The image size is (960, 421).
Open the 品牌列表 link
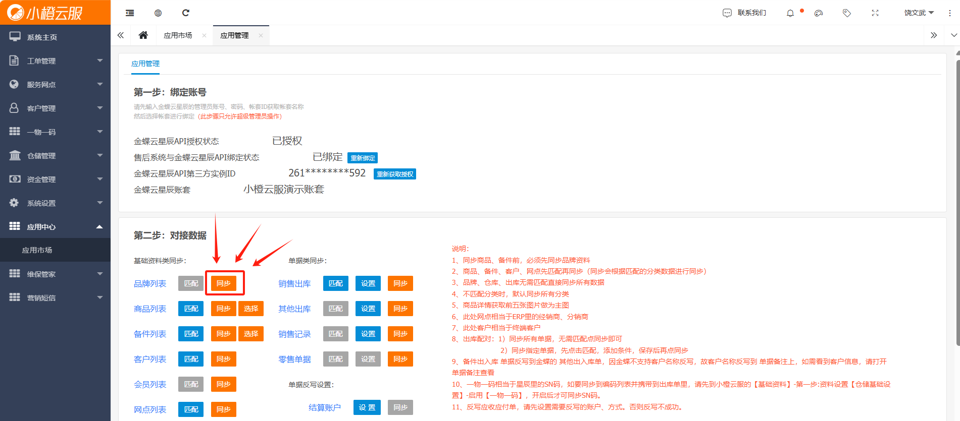tap(150, 283)
